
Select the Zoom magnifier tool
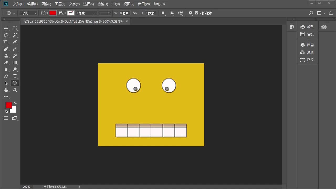click(x=15, y=90)
